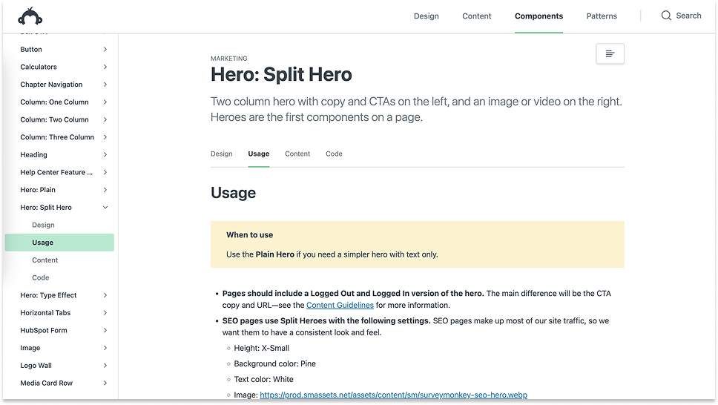This screenshot has height=405, width=718.
Task: Expand the Image chevron
Action: pyautogui.click(x=105, y=348)
